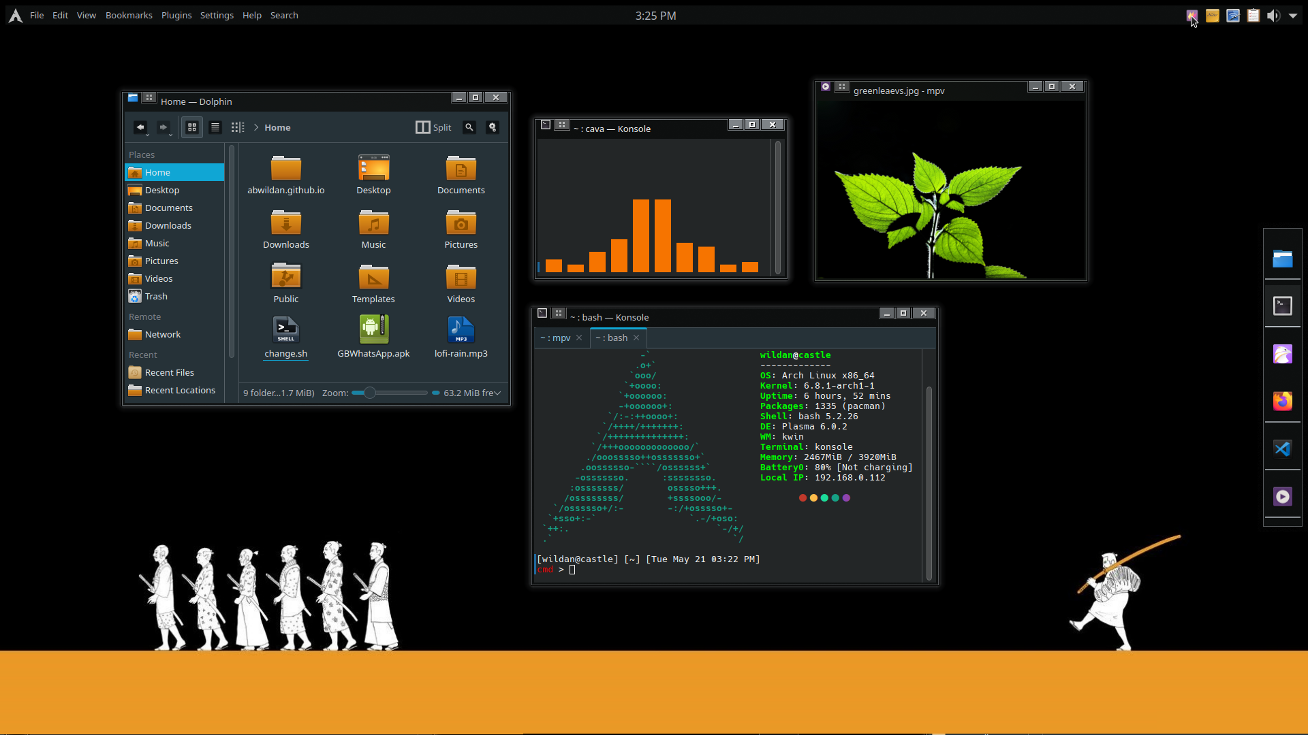Select the Templates folder icon
The height and width of the screenshot is (735, 1308).
click(373, 284)
